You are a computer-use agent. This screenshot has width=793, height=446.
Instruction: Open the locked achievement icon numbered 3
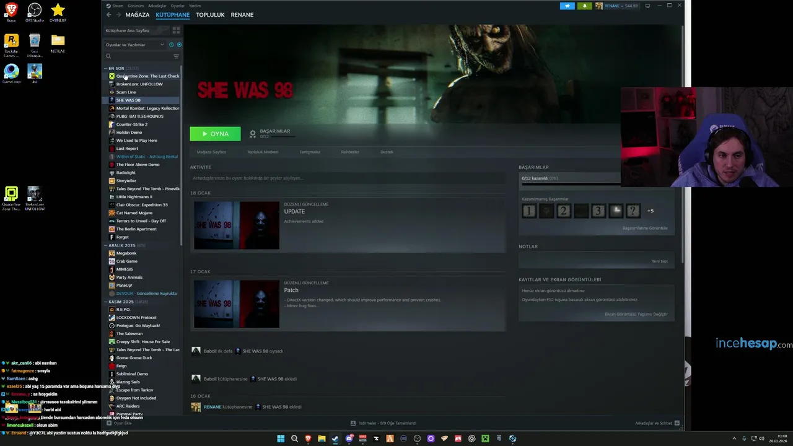point(598,211)
